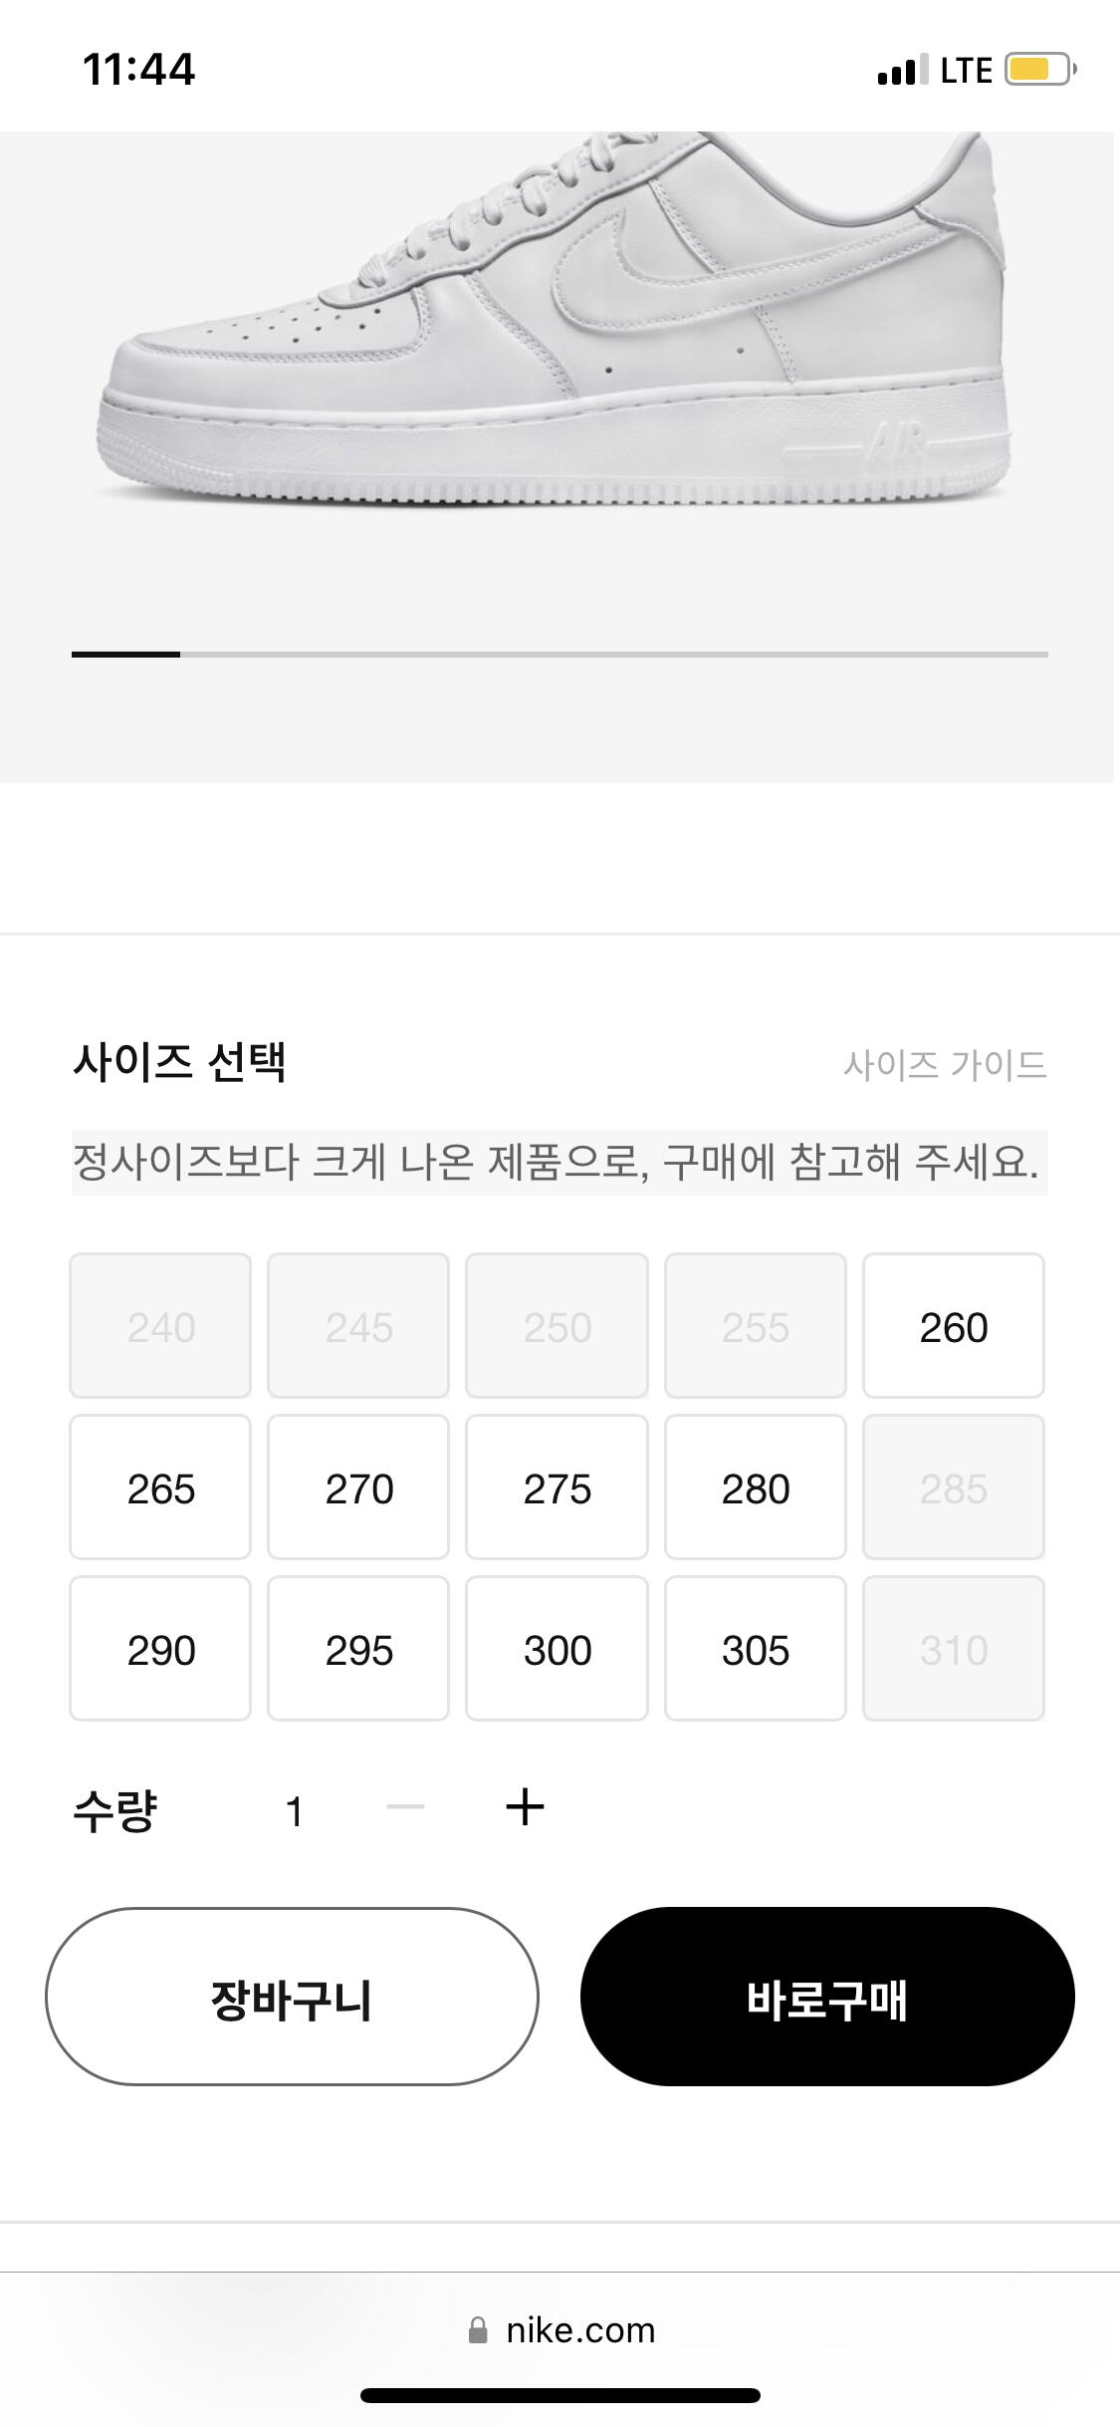Click the image carousel progress bar
1120x2427 pixels.
pyautogui.click(x=560, y=655)
